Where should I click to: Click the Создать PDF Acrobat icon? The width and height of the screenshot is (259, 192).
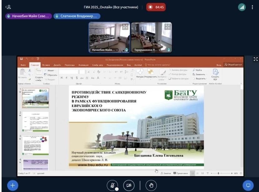(215, 75)
